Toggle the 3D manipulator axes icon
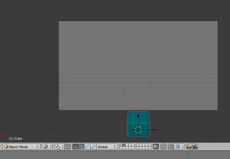Screen dimensions: 230x159 (x=75, y=147)
